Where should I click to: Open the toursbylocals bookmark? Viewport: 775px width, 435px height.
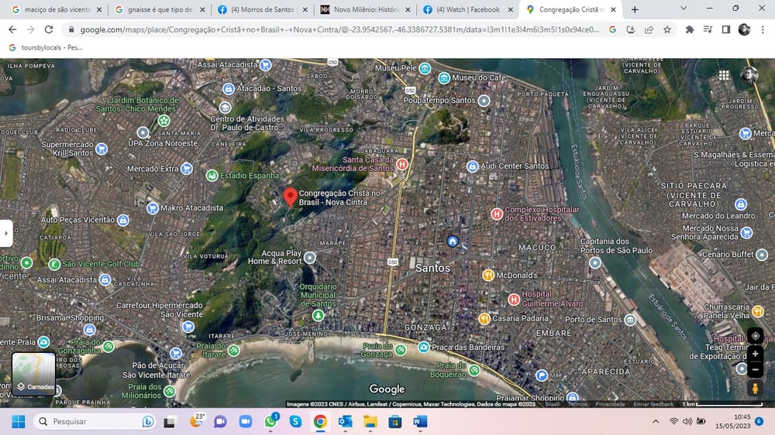(x=46, y=47)
